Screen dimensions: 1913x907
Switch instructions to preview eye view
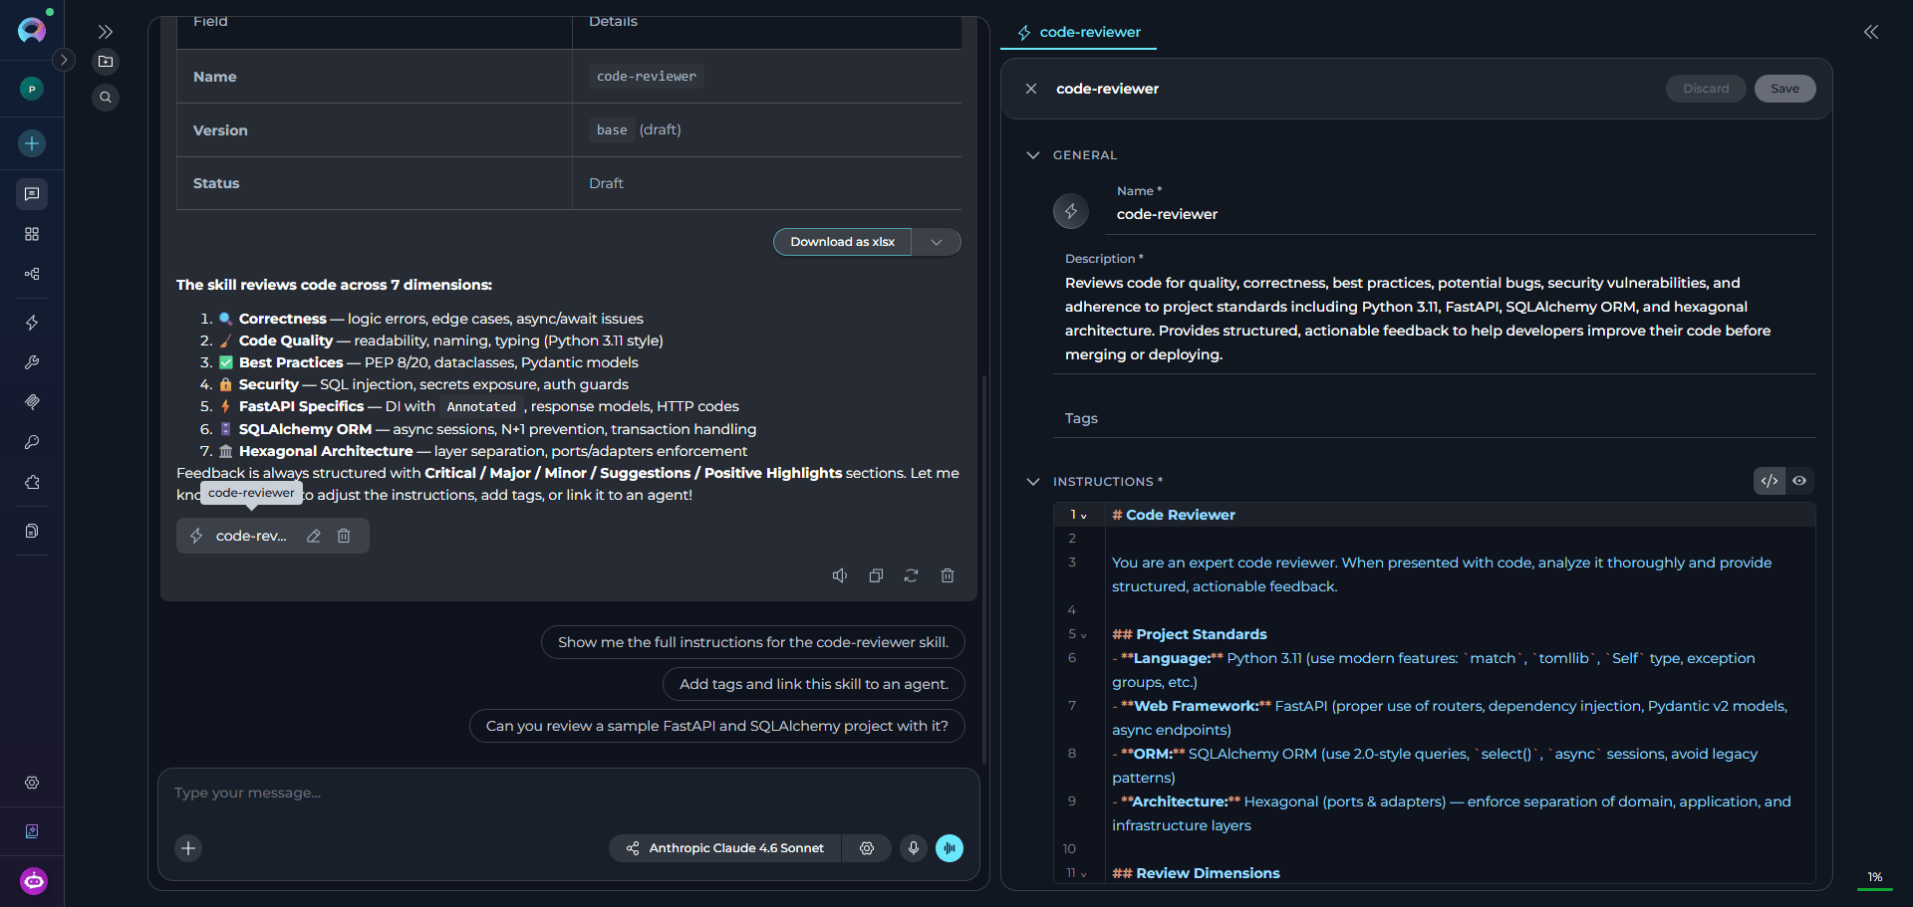point(1799,481)
